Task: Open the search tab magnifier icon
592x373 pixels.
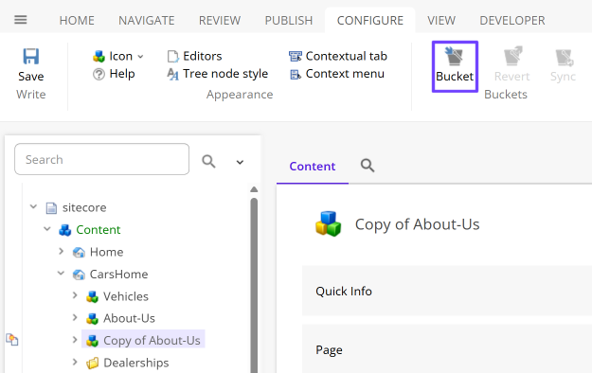Action: (368, 166)
